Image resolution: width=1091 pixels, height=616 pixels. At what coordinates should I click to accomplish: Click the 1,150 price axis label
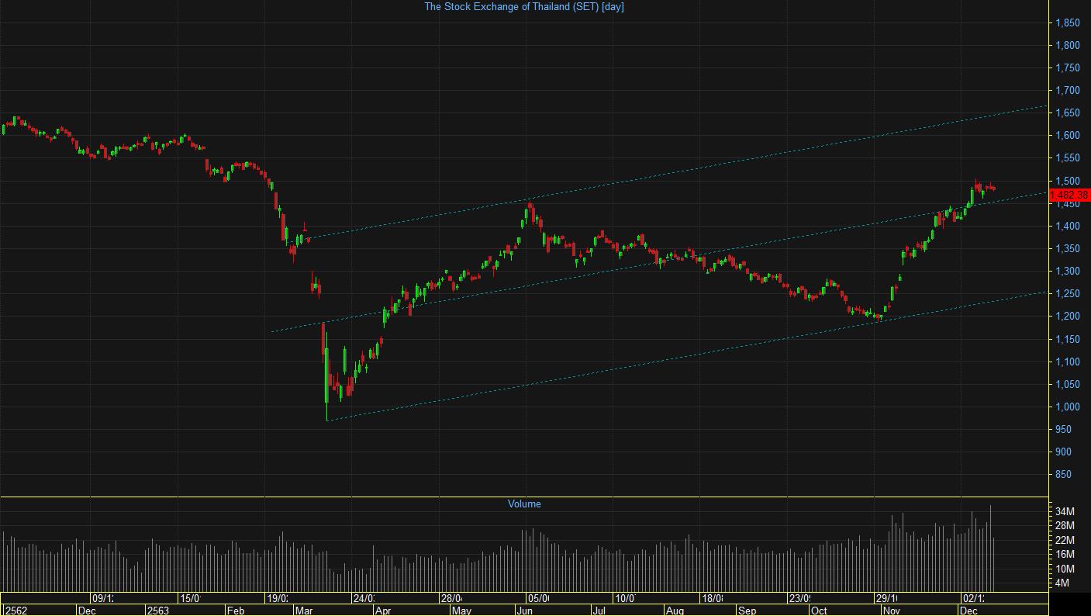1068,340
